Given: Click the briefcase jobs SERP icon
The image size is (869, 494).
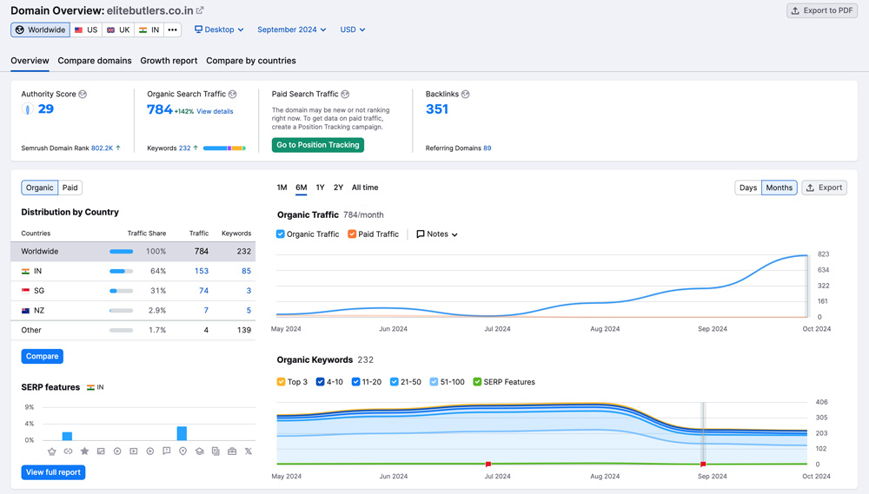Looking at the screenshot, I should coord(232,451).
